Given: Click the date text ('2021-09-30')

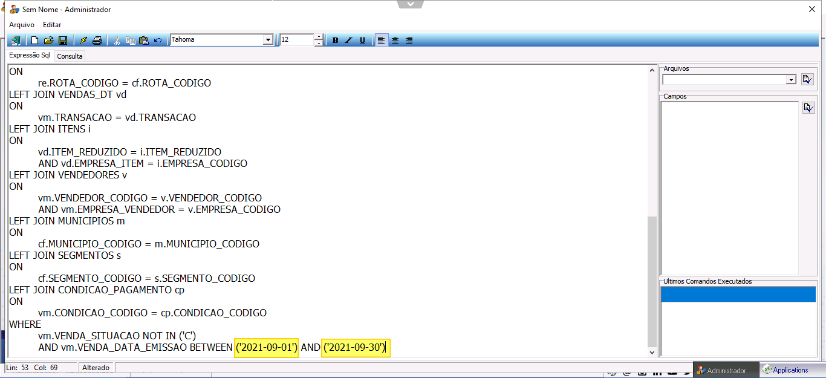Looking at the screenshot, I should tap(356, 348).
